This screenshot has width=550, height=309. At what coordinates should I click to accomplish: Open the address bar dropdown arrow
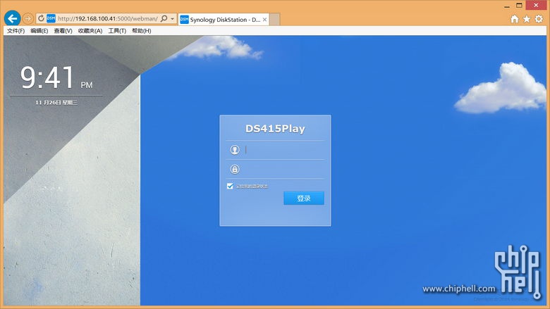click(x=172, y=18)
